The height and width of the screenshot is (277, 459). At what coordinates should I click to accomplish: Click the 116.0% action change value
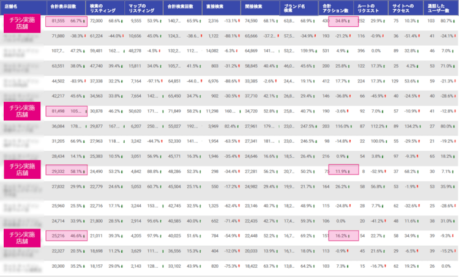(x=342, y=126)
